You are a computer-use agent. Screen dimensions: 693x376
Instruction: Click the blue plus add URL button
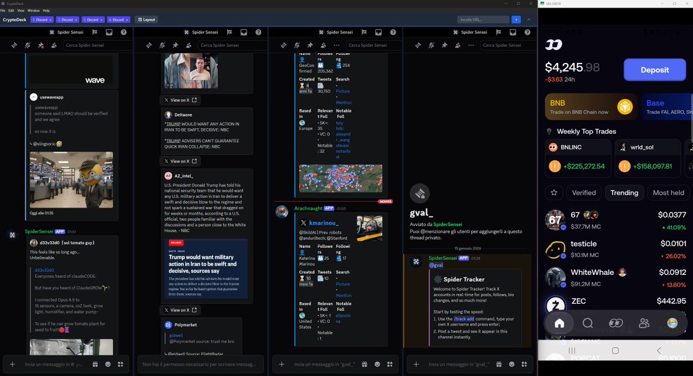tap(516, 20)
